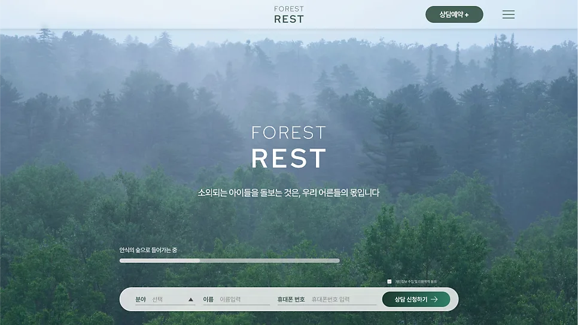Click the '소외되는 아이들을 돌보는 것은' tagline
Viewport: 578px width, 325px height.
[x=248, y=193]
